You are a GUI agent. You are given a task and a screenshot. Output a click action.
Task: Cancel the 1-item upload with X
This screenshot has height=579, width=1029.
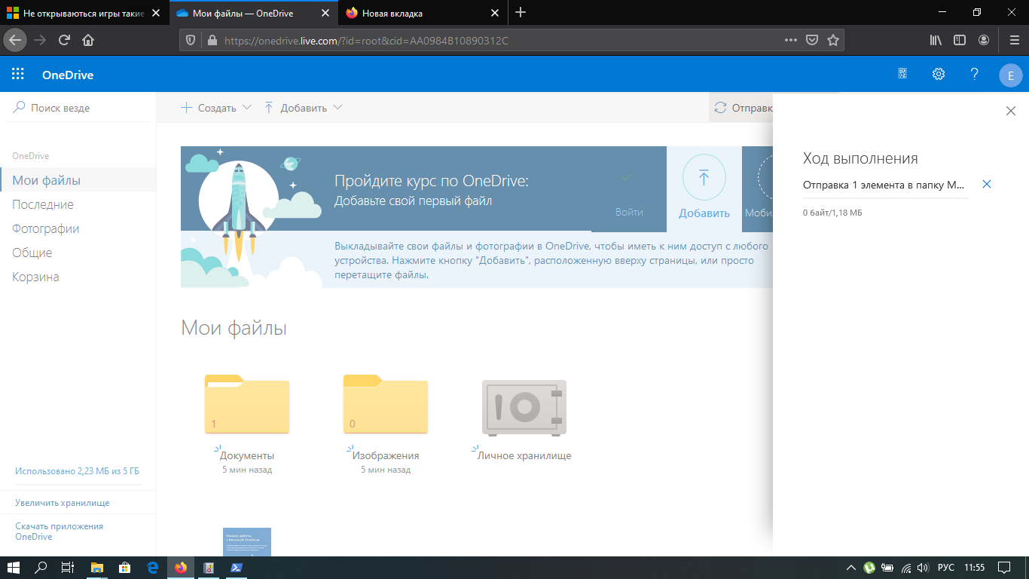pyautogui.click(x=987, y=184)
